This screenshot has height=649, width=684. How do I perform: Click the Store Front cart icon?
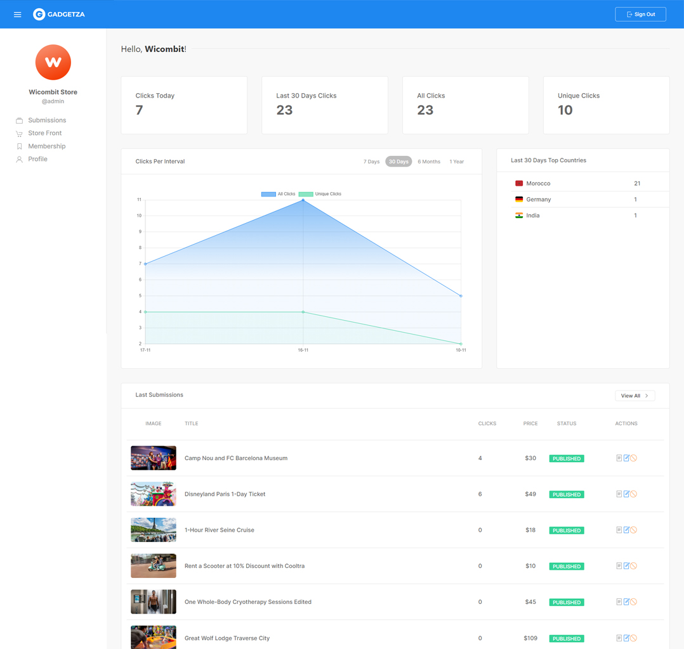[20, 134]
